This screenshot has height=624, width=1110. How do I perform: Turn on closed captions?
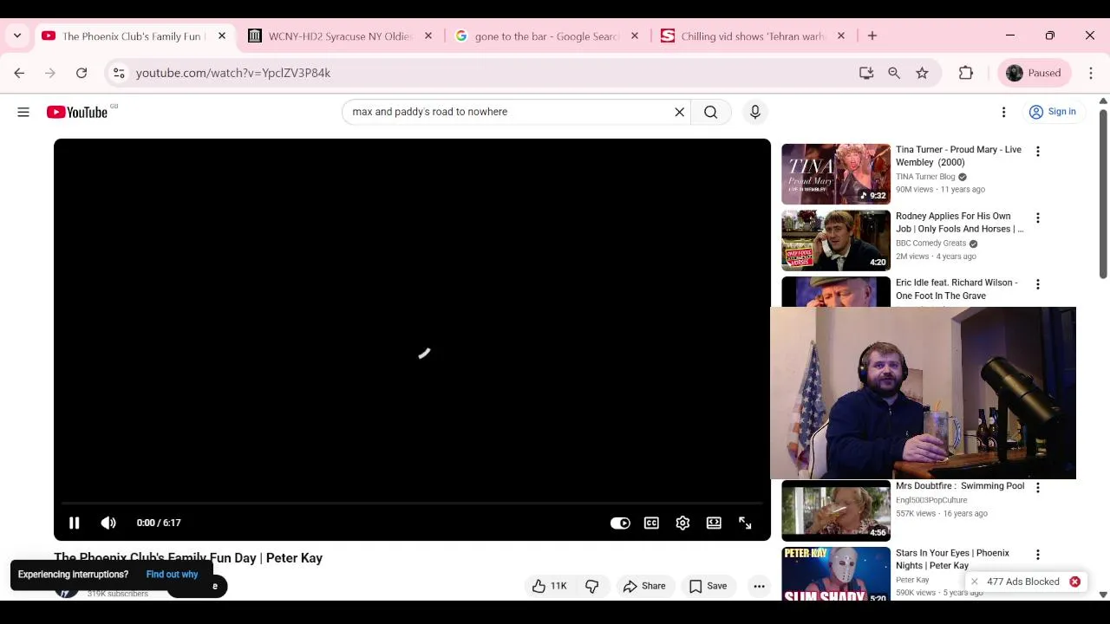(651, 523)
